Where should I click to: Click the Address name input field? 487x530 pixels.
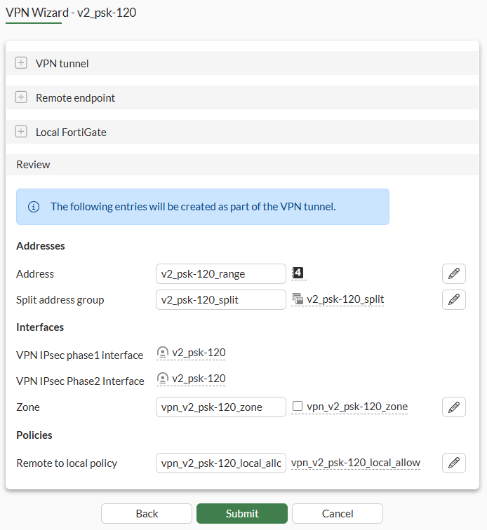[x=220, y=274]
